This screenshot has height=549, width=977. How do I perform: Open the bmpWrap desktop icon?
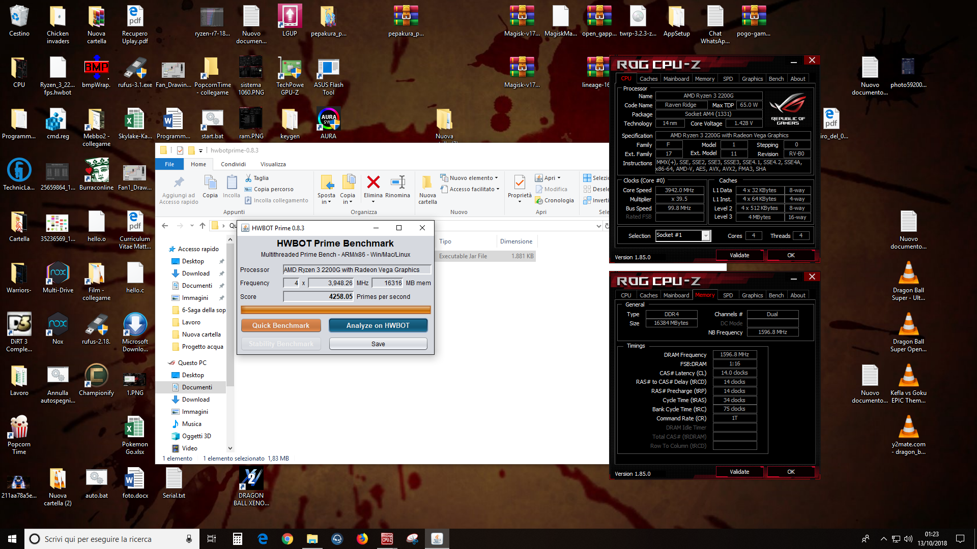pyautogui.click(x=96, y=73)
